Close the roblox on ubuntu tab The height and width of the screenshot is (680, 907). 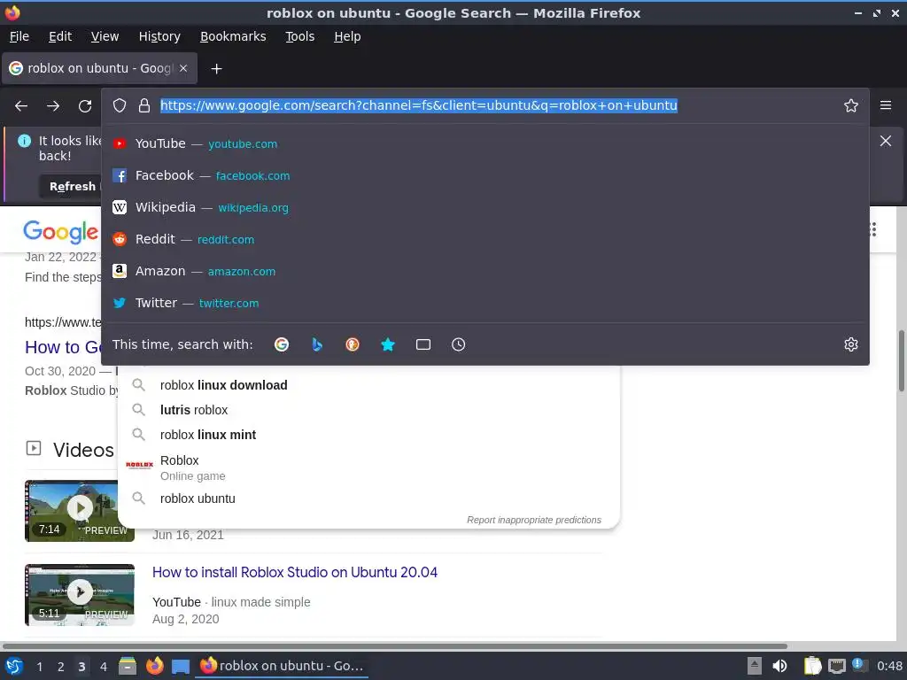pos(182,68)
